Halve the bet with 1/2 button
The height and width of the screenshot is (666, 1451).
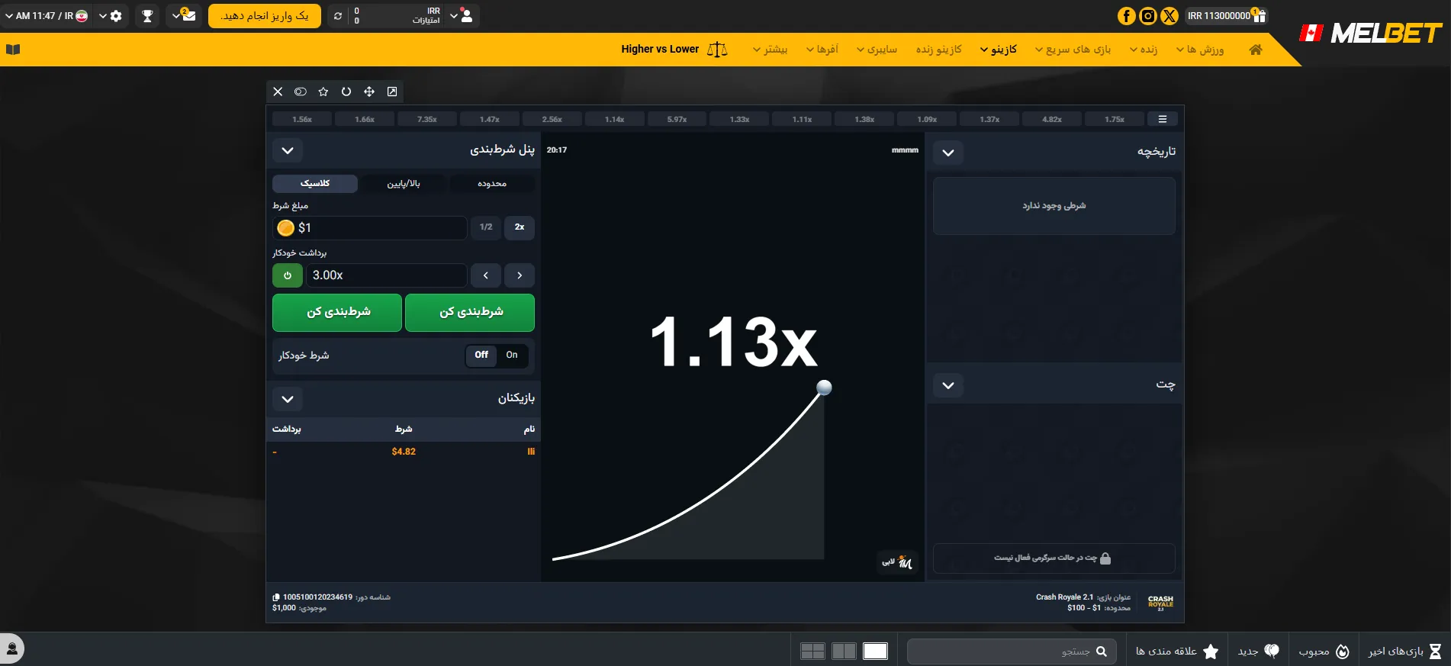click(x=486, y=227)
